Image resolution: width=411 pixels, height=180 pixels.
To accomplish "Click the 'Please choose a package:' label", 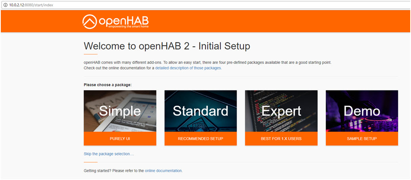I will [107, 85].
